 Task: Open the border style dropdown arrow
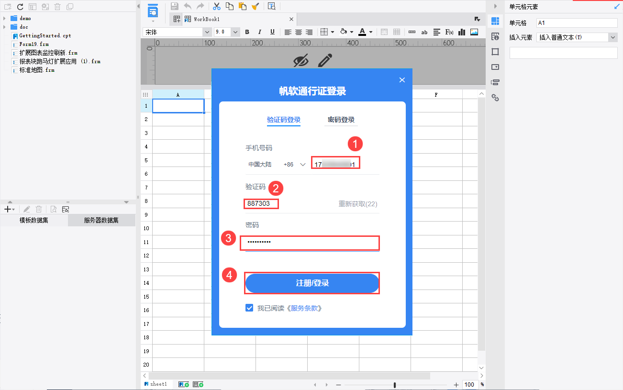tap(332, 32)
